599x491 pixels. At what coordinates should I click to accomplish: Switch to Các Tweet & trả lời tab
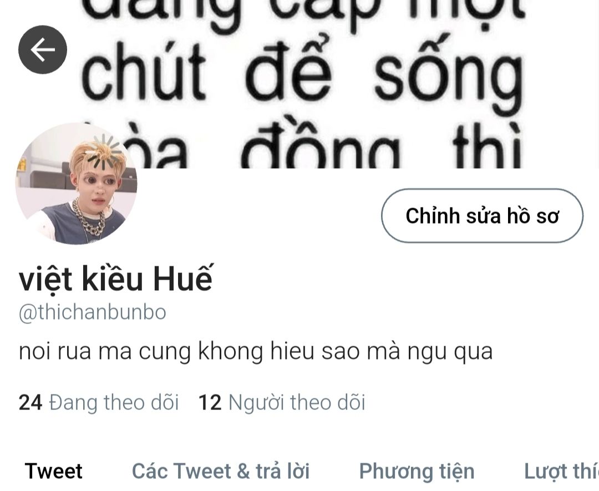(x=220, y=470)
